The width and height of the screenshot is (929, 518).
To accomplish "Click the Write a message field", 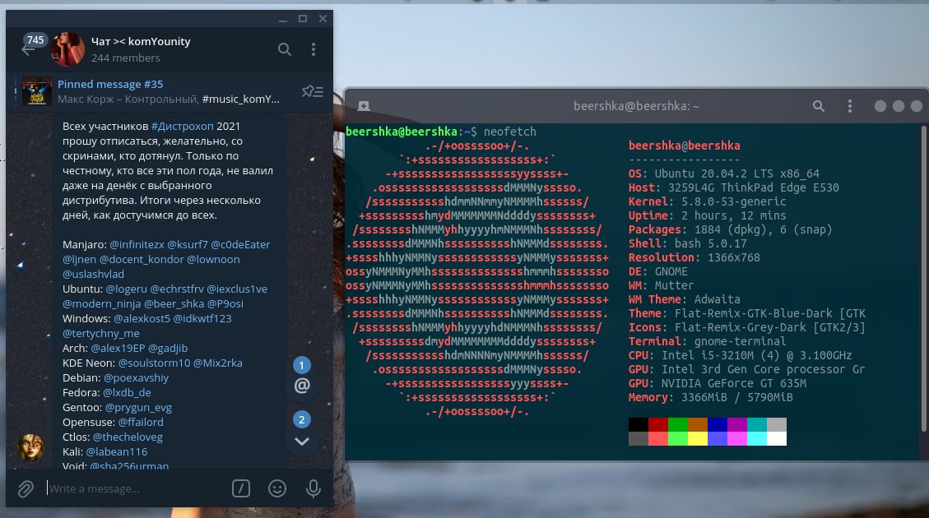I will 135,489.
